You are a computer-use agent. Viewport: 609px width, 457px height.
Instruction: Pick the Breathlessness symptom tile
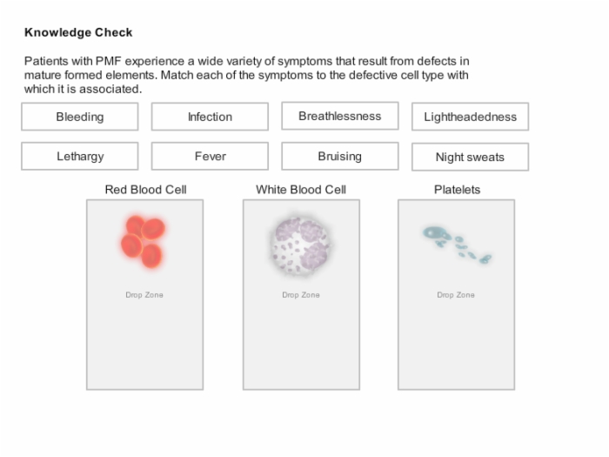340,116
